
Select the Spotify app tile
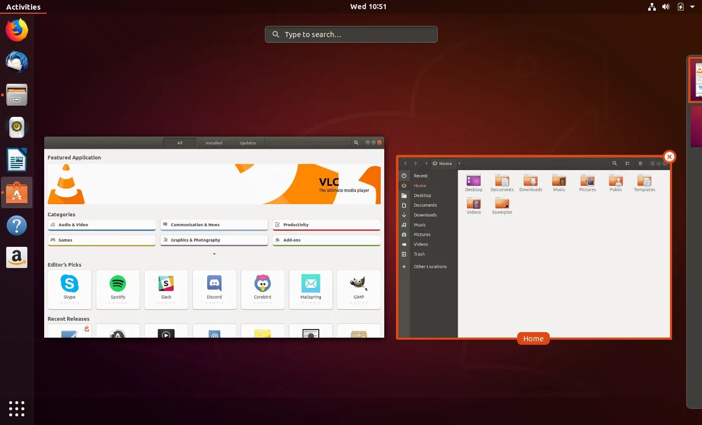coord(118,289)
